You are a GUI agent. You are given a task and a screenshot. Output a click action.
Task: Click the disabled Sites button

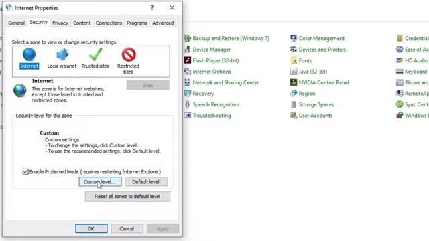[147, 85]
